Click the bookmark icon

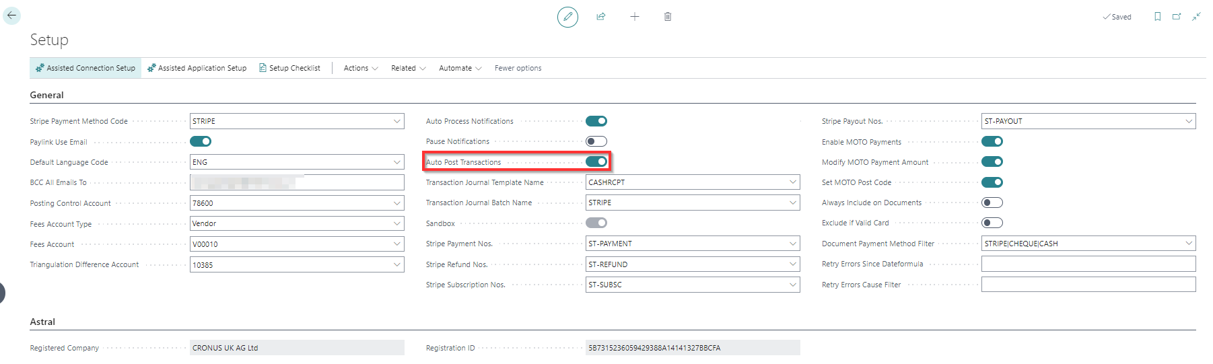click(x=1157, y=17)
